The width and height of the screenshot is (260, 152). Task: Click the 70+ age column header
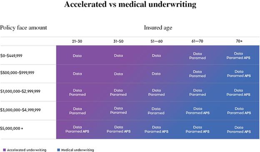239,41
